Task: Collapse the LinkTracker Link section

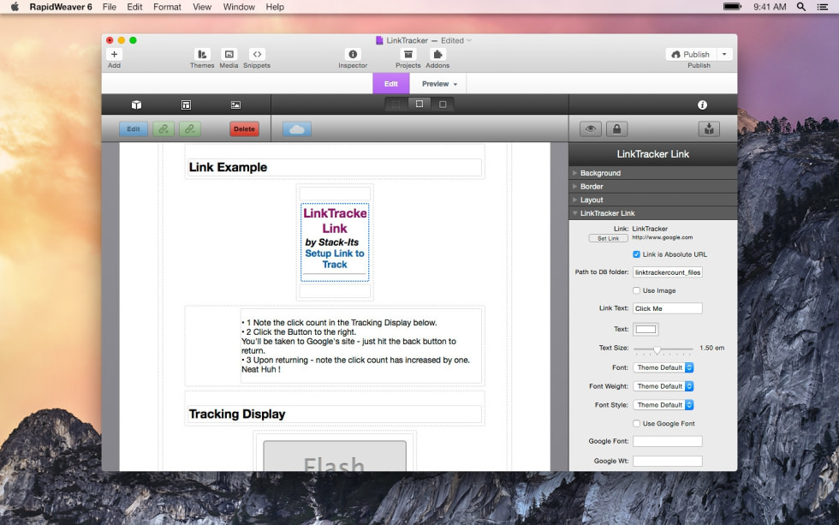Action: (652, 213)
